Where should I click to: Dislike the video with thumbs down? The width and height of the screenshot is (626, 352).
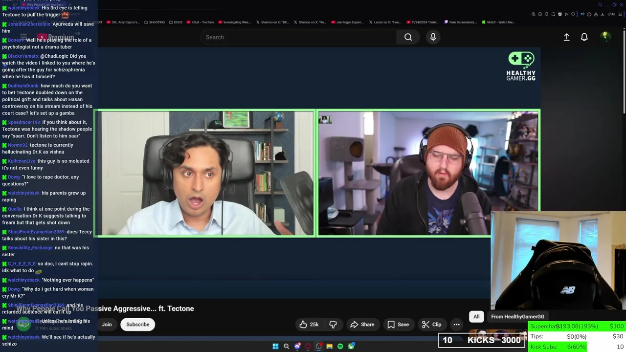[x=333, y=325]
